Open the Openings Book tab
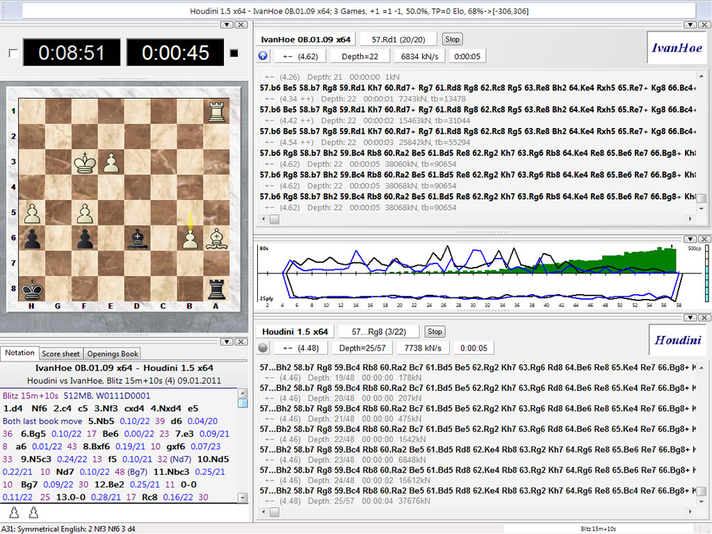 113,354
